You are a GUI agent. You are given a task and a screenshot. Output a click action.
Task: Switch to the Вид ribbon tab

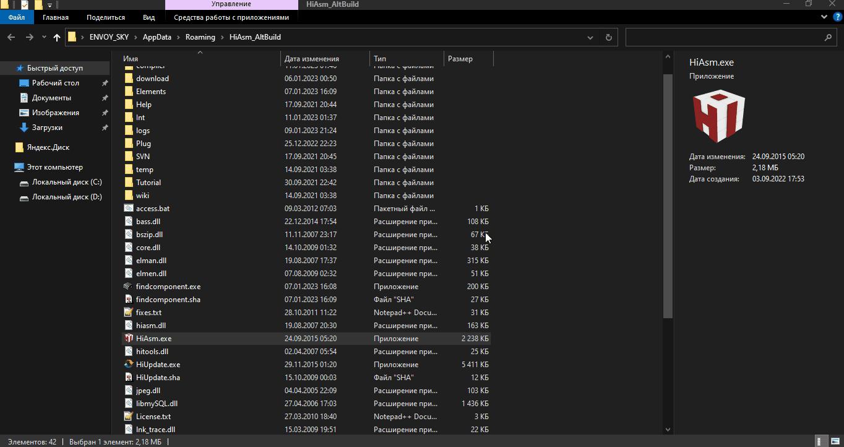[149, 17]
